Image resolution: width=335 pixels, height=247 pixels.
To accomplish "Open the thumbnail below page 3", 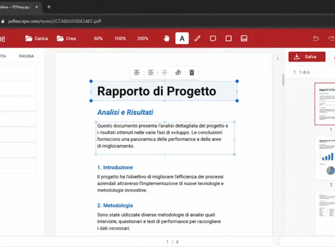I will (325, 213).
